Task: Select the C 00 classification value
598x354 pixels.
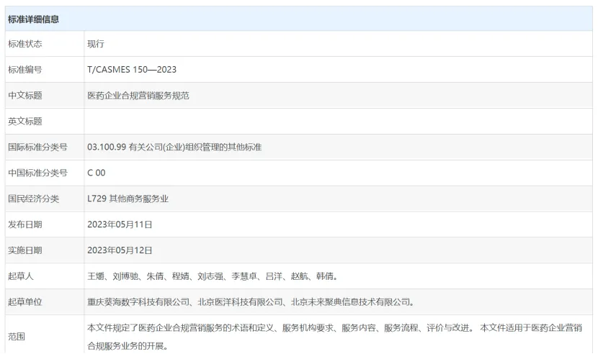Action: coord(97,173)
